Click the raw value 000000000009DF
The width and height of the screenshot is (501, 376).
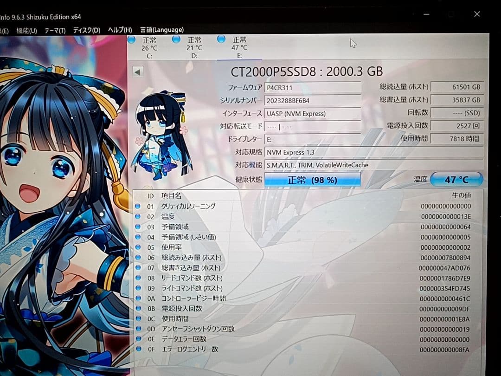444,309
